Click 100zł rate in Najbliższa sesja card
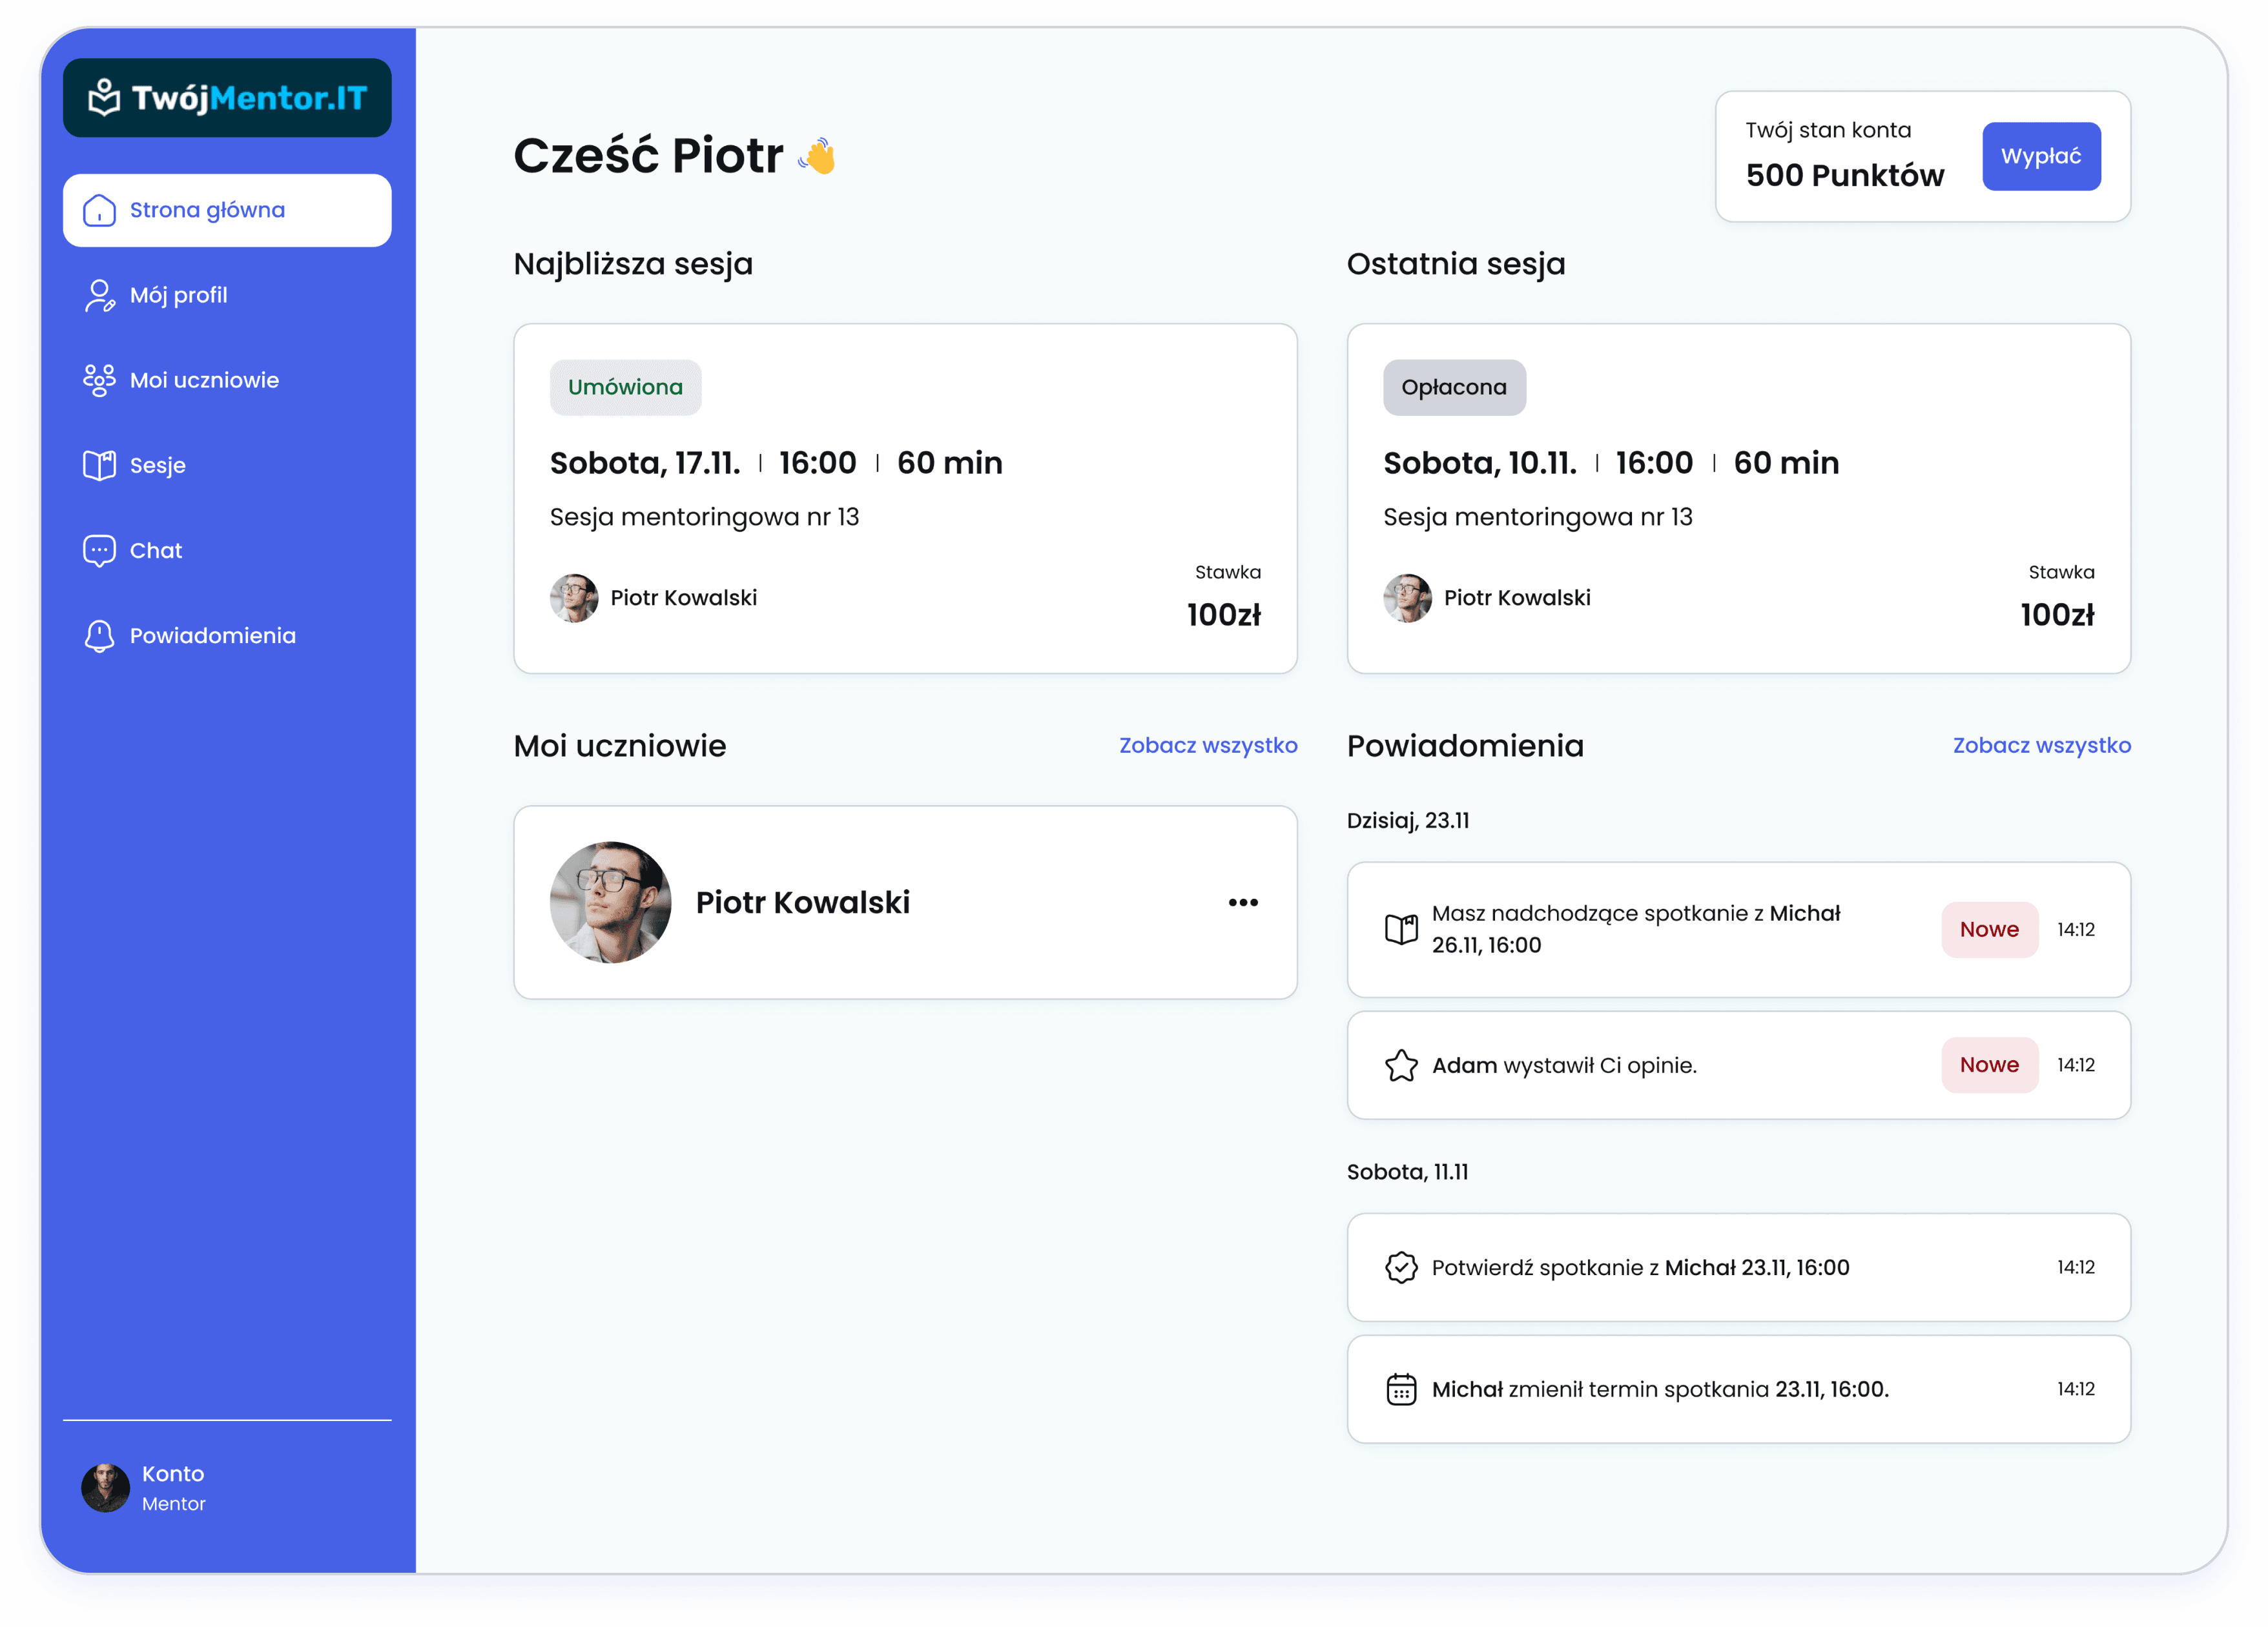The width and height of the screenshot is (2268, 1627). (x=1224, y=615)
